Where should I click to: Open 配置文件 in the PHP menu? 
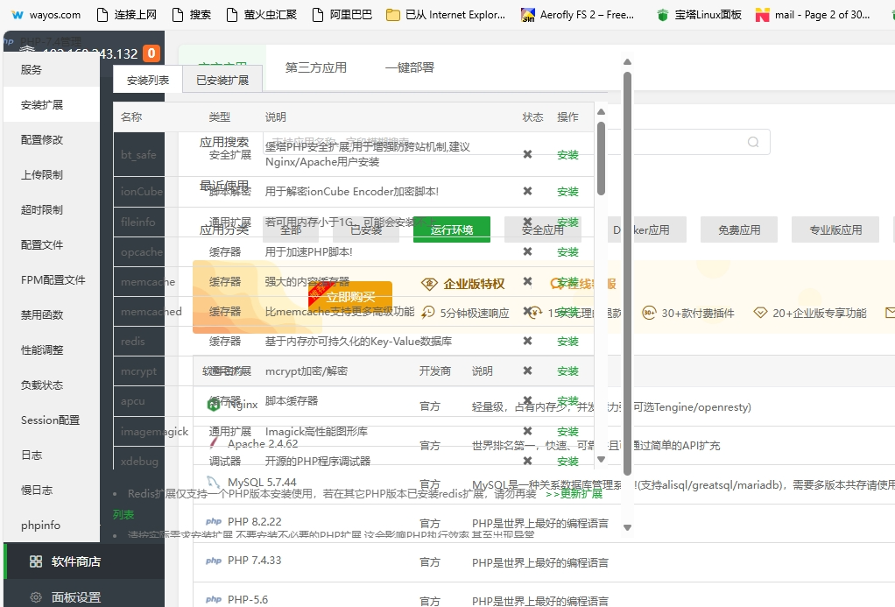52,245
